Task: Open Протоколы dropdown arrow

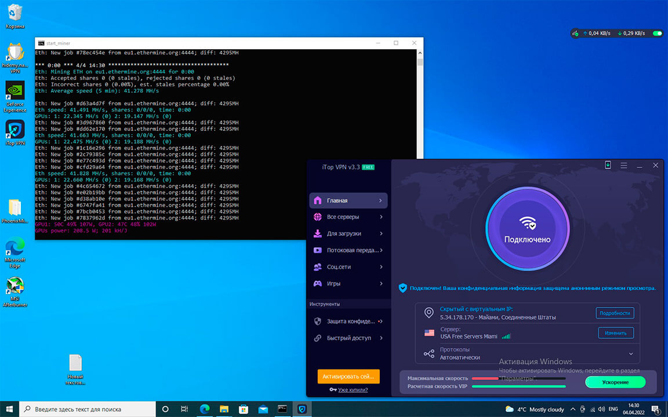Action: click(631, 354)
